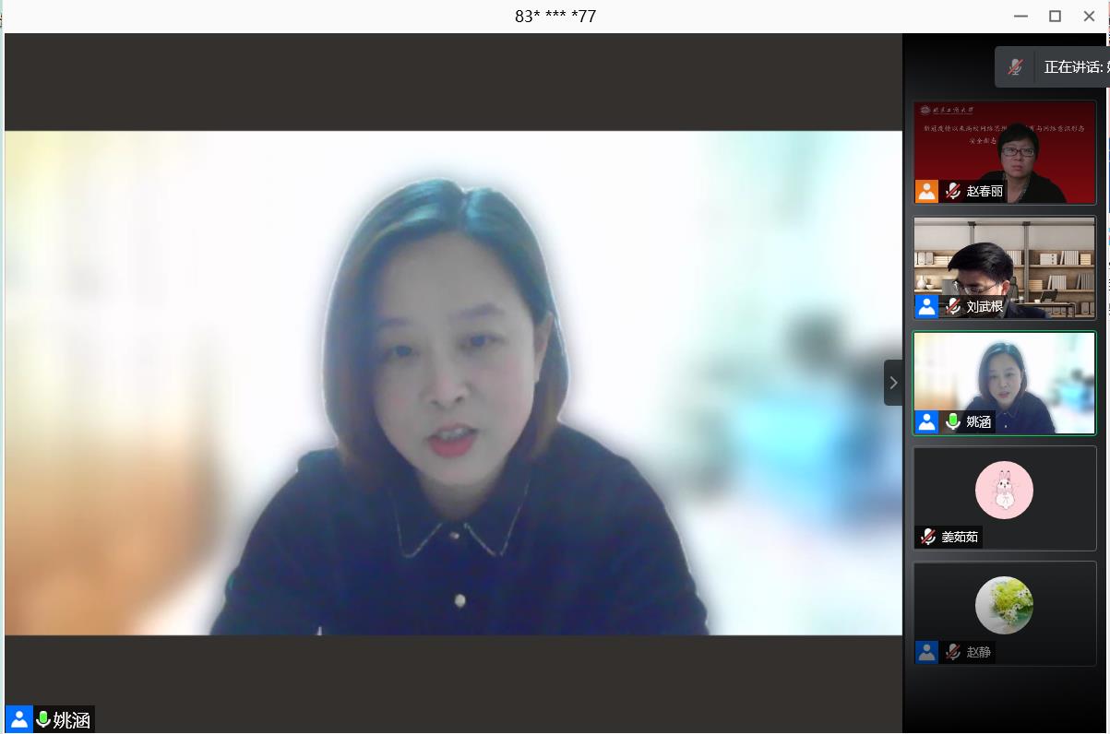Screen dimensions: 1110x734
Task: Click the blue user icon on the 姚涵 thumbnail
Action: (926, 421)
